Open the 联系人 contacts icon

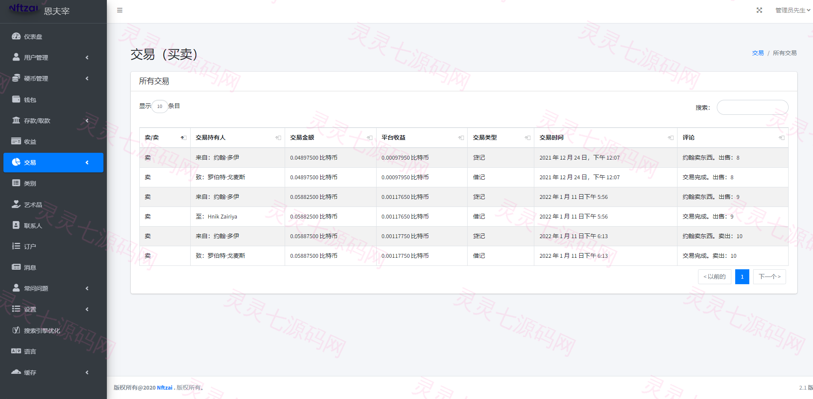(16, 225)
